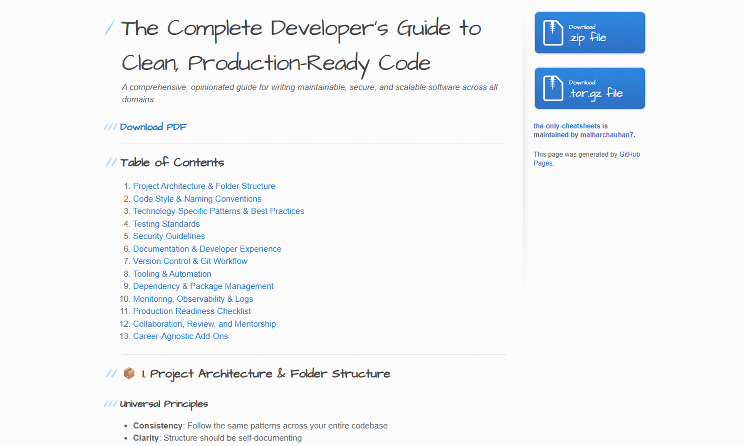Go to Technology-Specific Patterns & Best Practices
746x446 pixels.
pos(219,212)
